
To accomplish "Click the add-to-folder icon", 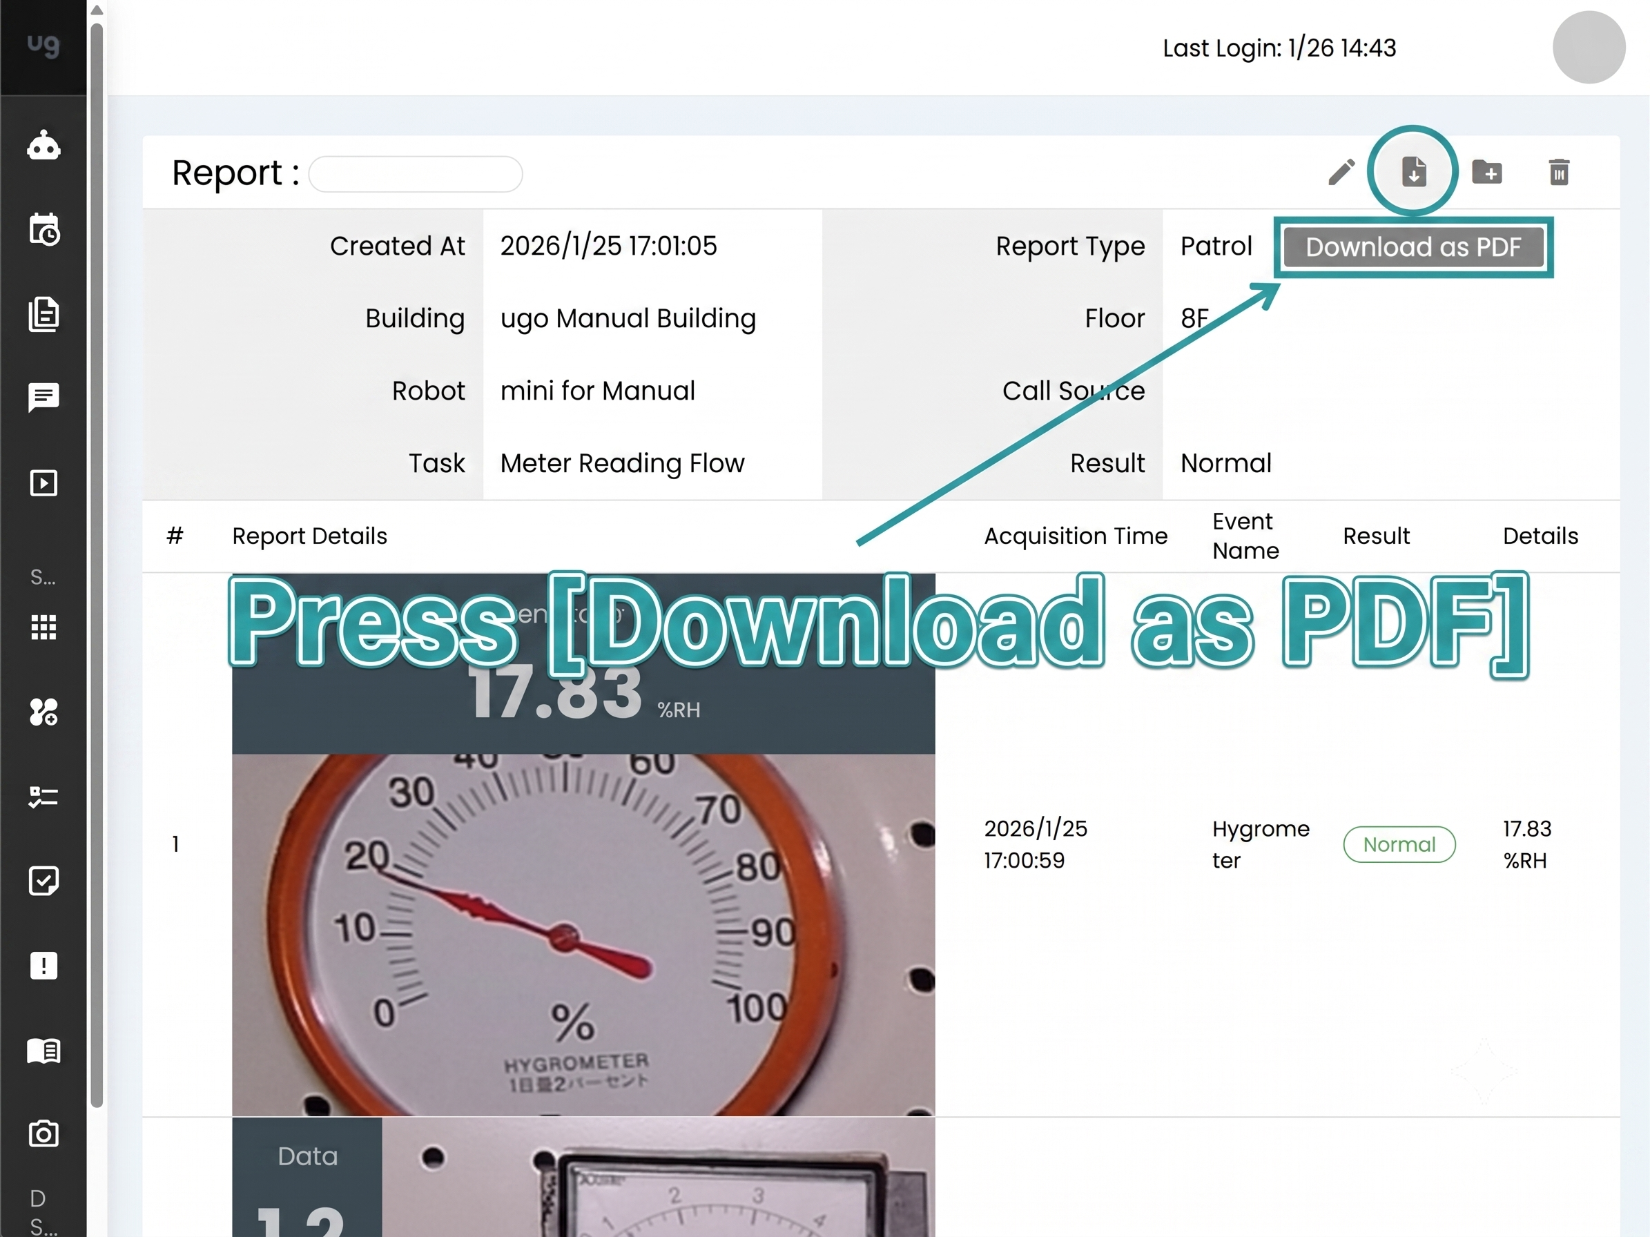I will [1486, 173].
